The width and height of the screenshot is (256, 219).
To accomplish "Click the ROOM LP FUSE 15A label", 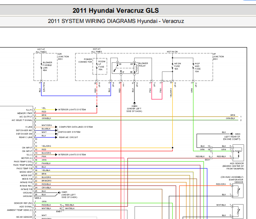I will pyautogui.click(x=101, y=65).
